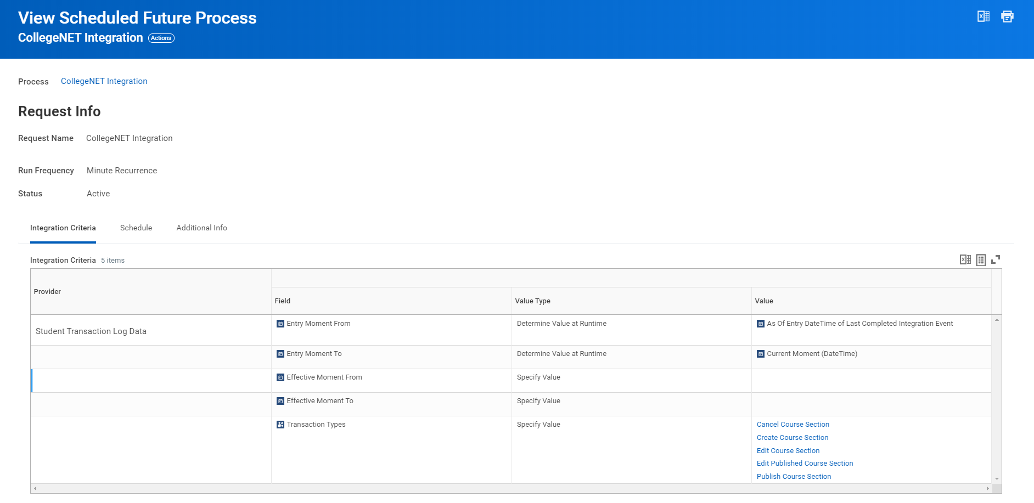Screen dimensions: 1034x503
Task: Select the Effective Moment From field text
Action: pyautogui.click(x=324, y=377)
